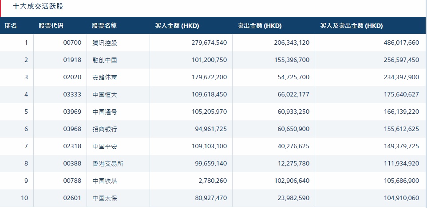Click total amount 105,686,900
The width and height of the screenshot is (427, 208).
[401, 181]
